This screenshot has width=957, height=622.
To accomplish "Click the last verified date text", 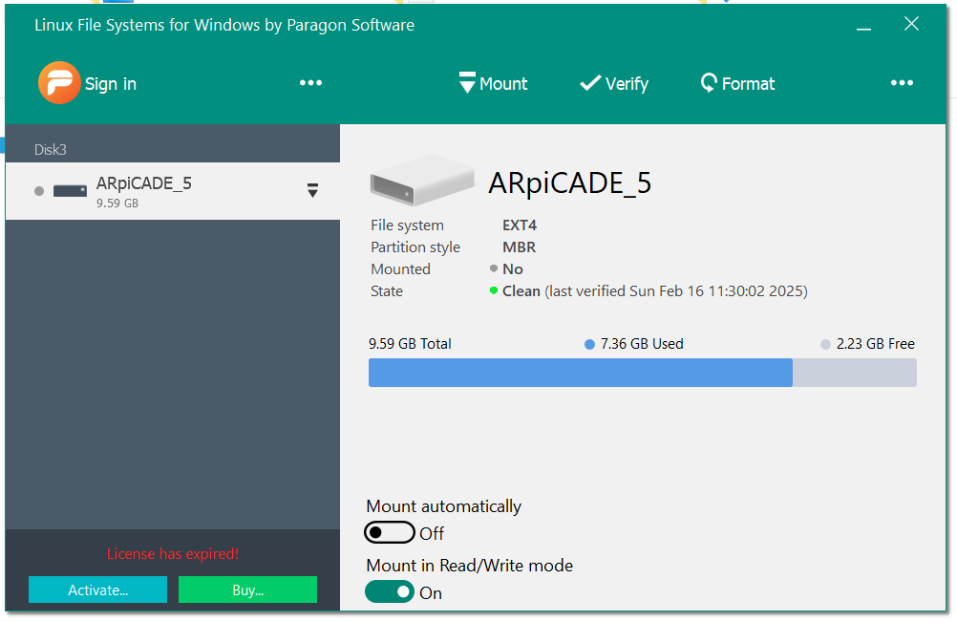I will (x=676, y=291).
